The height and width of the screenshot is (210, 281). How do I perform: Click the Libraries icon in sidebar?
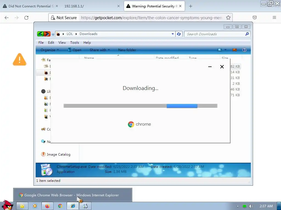tap(43, 91)
